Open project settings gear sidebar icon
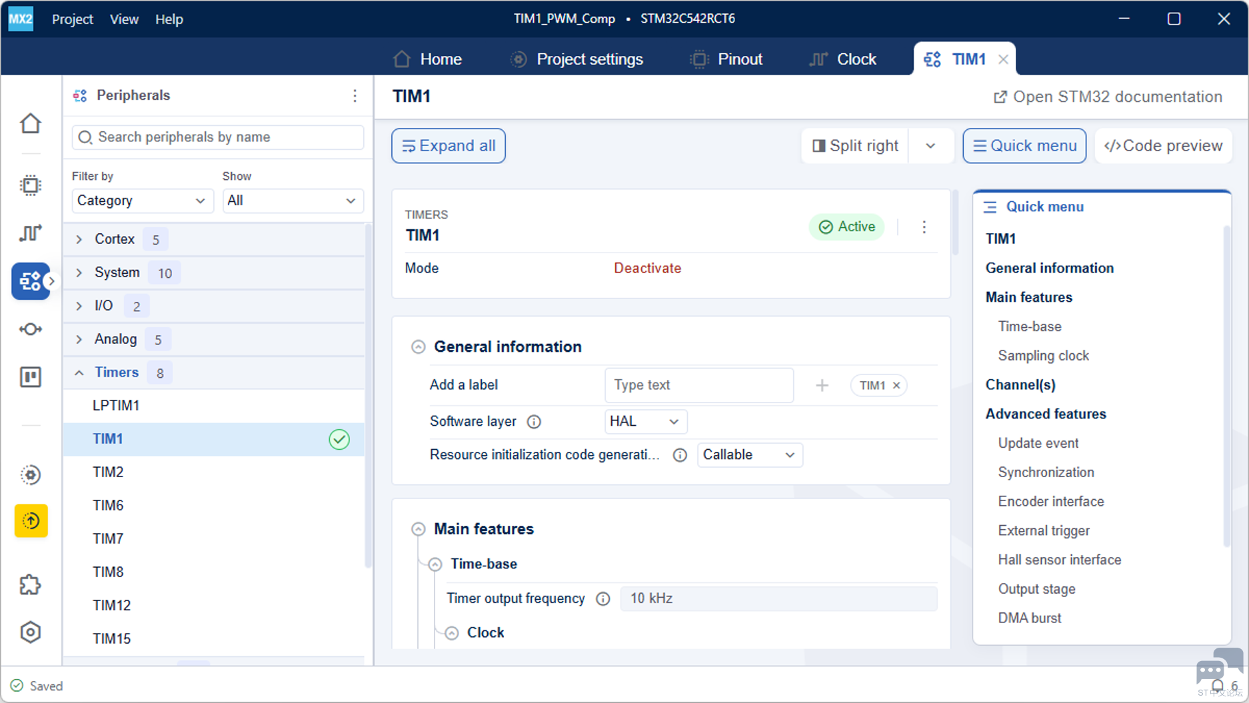The height and width of the screenshot is (703, 1249). coord(31,475)
